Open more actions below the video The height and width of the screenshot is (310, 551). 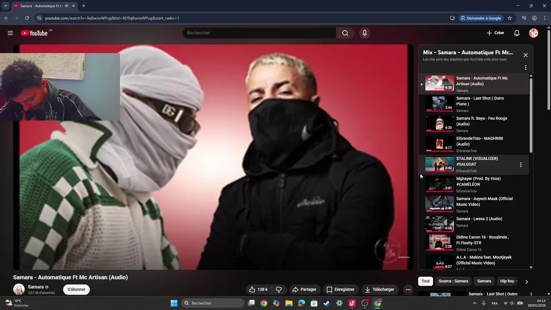[408, 289]
